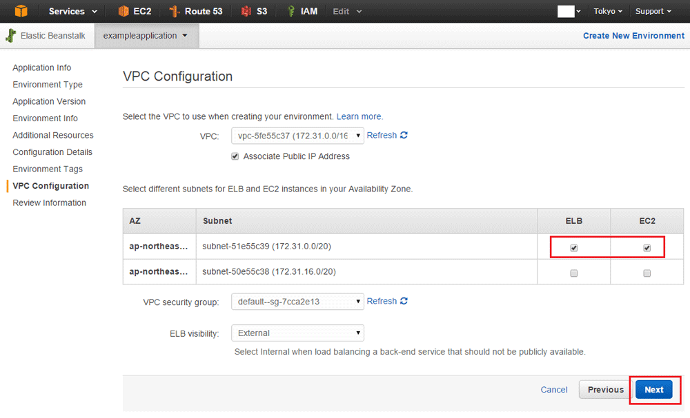This screenshot has height=418, width=690.
Task: Click Refresh link next to VPC
Action: 382,135
